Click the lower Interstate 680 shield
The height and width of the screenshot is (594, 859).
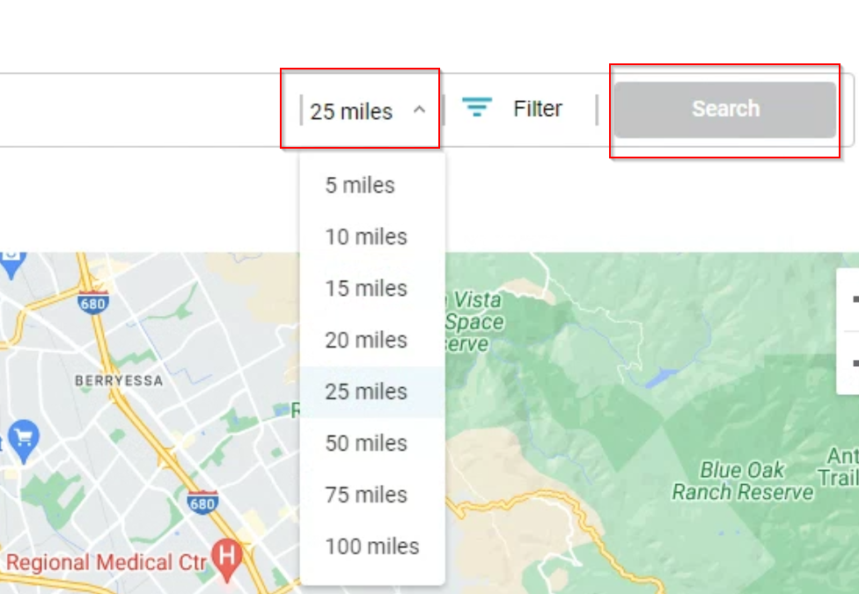pos(202,503)
